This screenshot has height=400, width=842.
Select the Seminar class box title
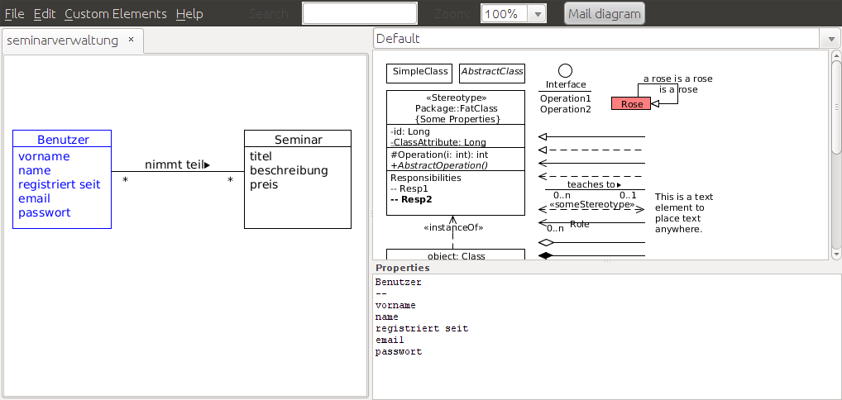(x=298, y=140)
